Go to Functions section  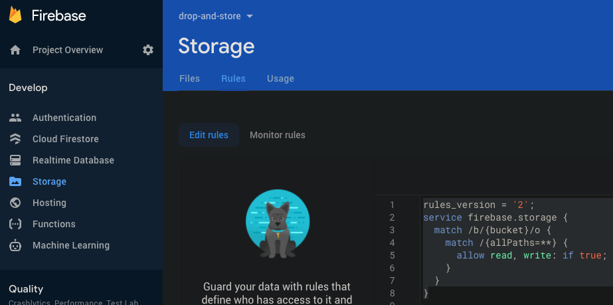(54, 224)
